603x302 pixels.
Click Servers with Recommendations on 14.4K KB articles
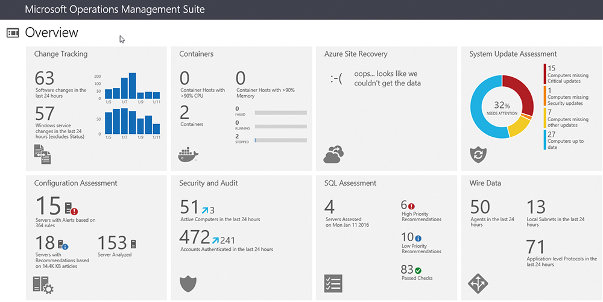click(62, 260)
